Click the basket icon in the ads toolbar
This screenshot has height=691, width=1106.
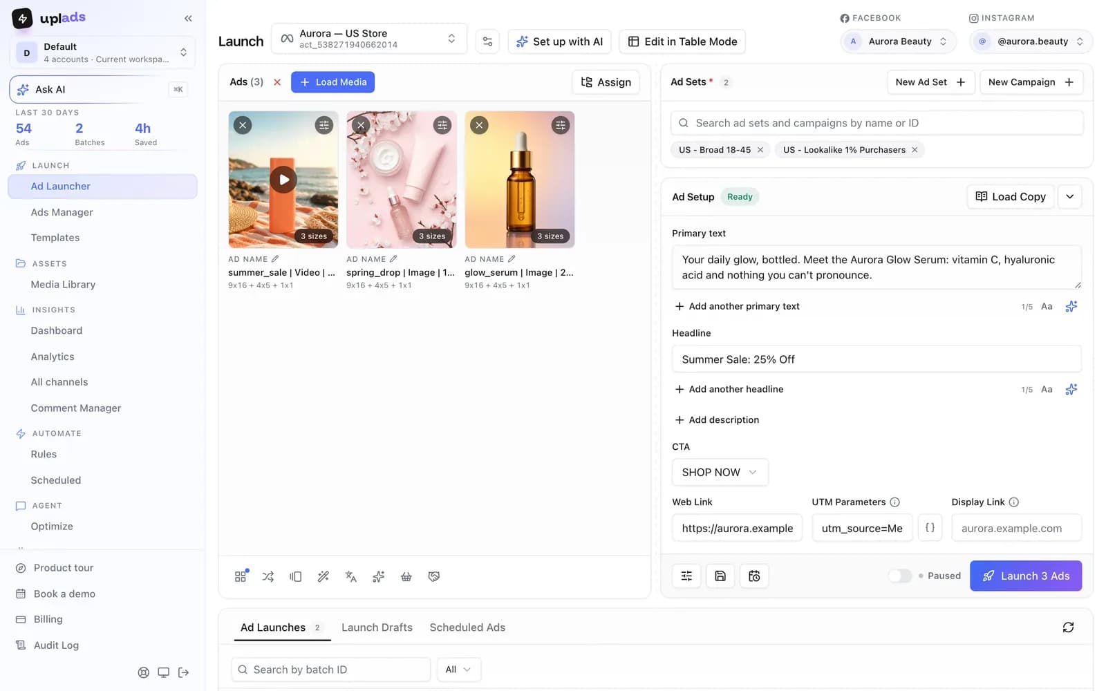click(406, 576)
